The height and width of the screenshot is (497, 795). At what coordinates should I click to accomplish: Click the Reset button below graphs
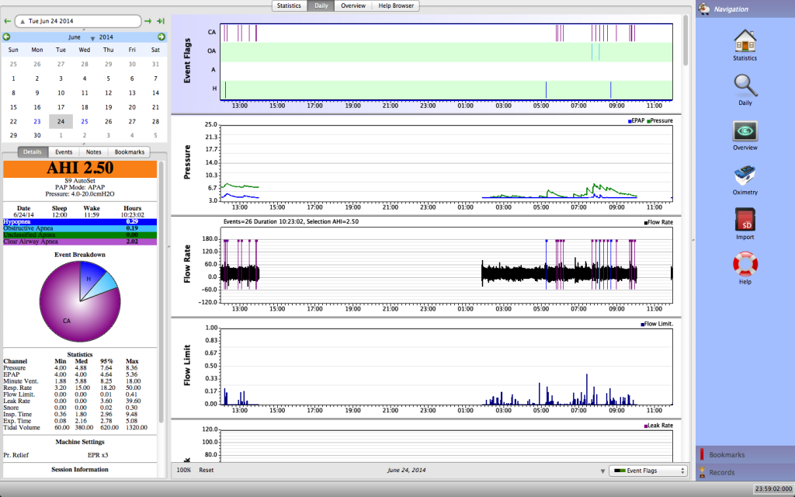click(206, 471)
